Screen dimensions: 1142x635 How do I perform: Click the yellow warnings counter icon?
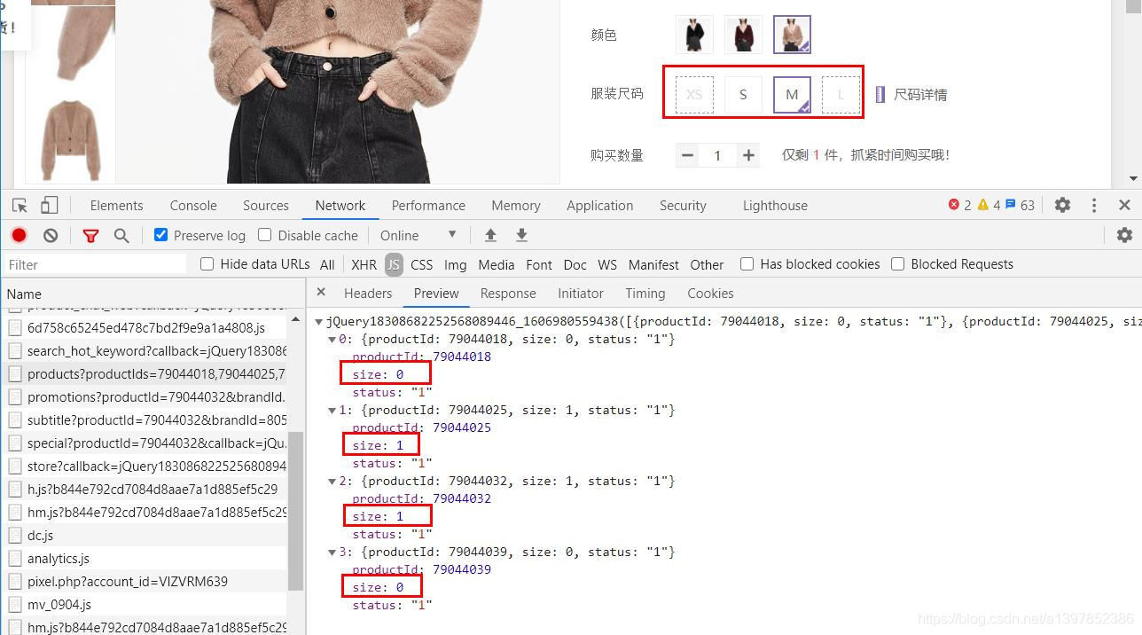(982, 205)
